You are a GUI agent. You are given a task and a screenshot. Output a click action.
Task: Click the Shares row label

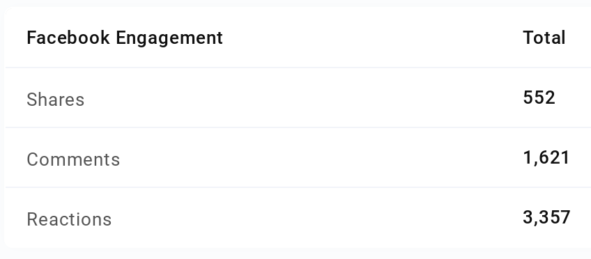pos(56,100)
